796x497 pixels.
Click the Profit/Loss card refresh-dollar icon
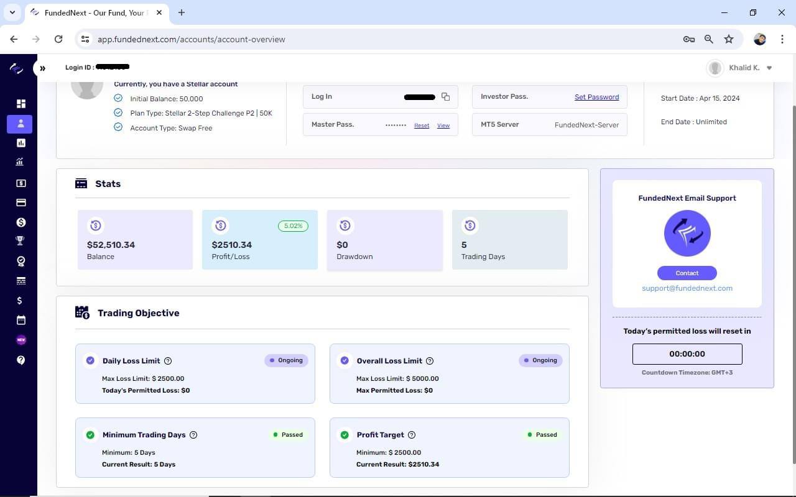pyautogui.click(x=220, y=226)
